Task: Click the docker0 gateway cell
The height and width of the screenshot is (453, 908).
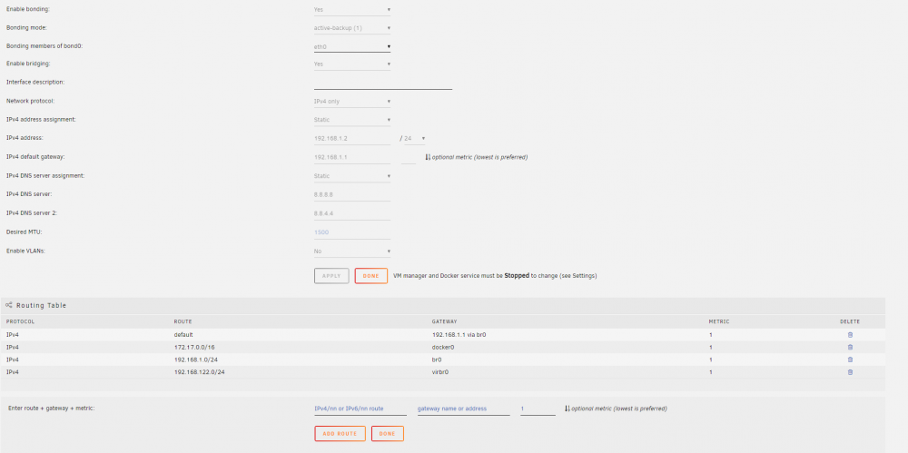Action: [443, 347]
